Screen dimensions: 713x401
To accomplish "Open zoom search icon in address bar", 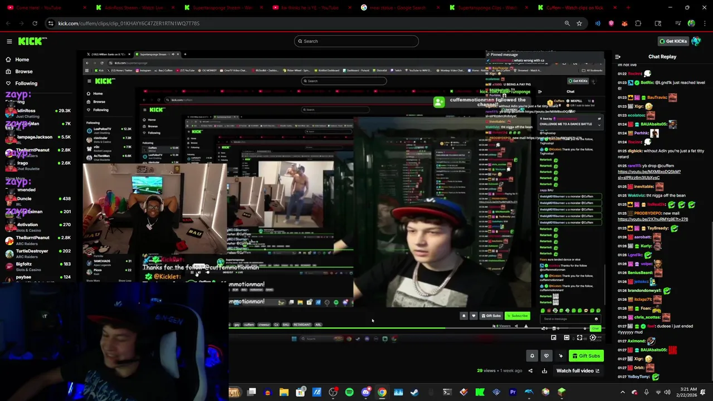I will (567, 23).
